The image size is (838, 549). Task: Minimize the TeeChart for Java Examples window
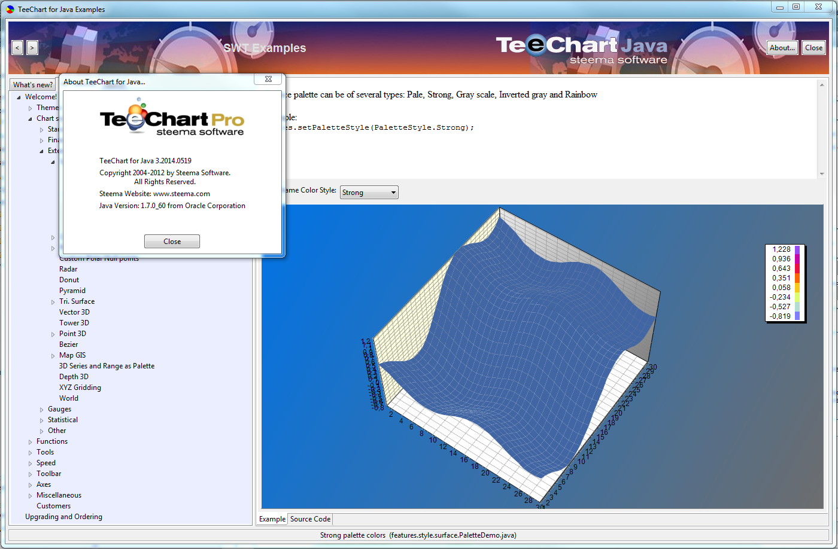tap(779, 7)
